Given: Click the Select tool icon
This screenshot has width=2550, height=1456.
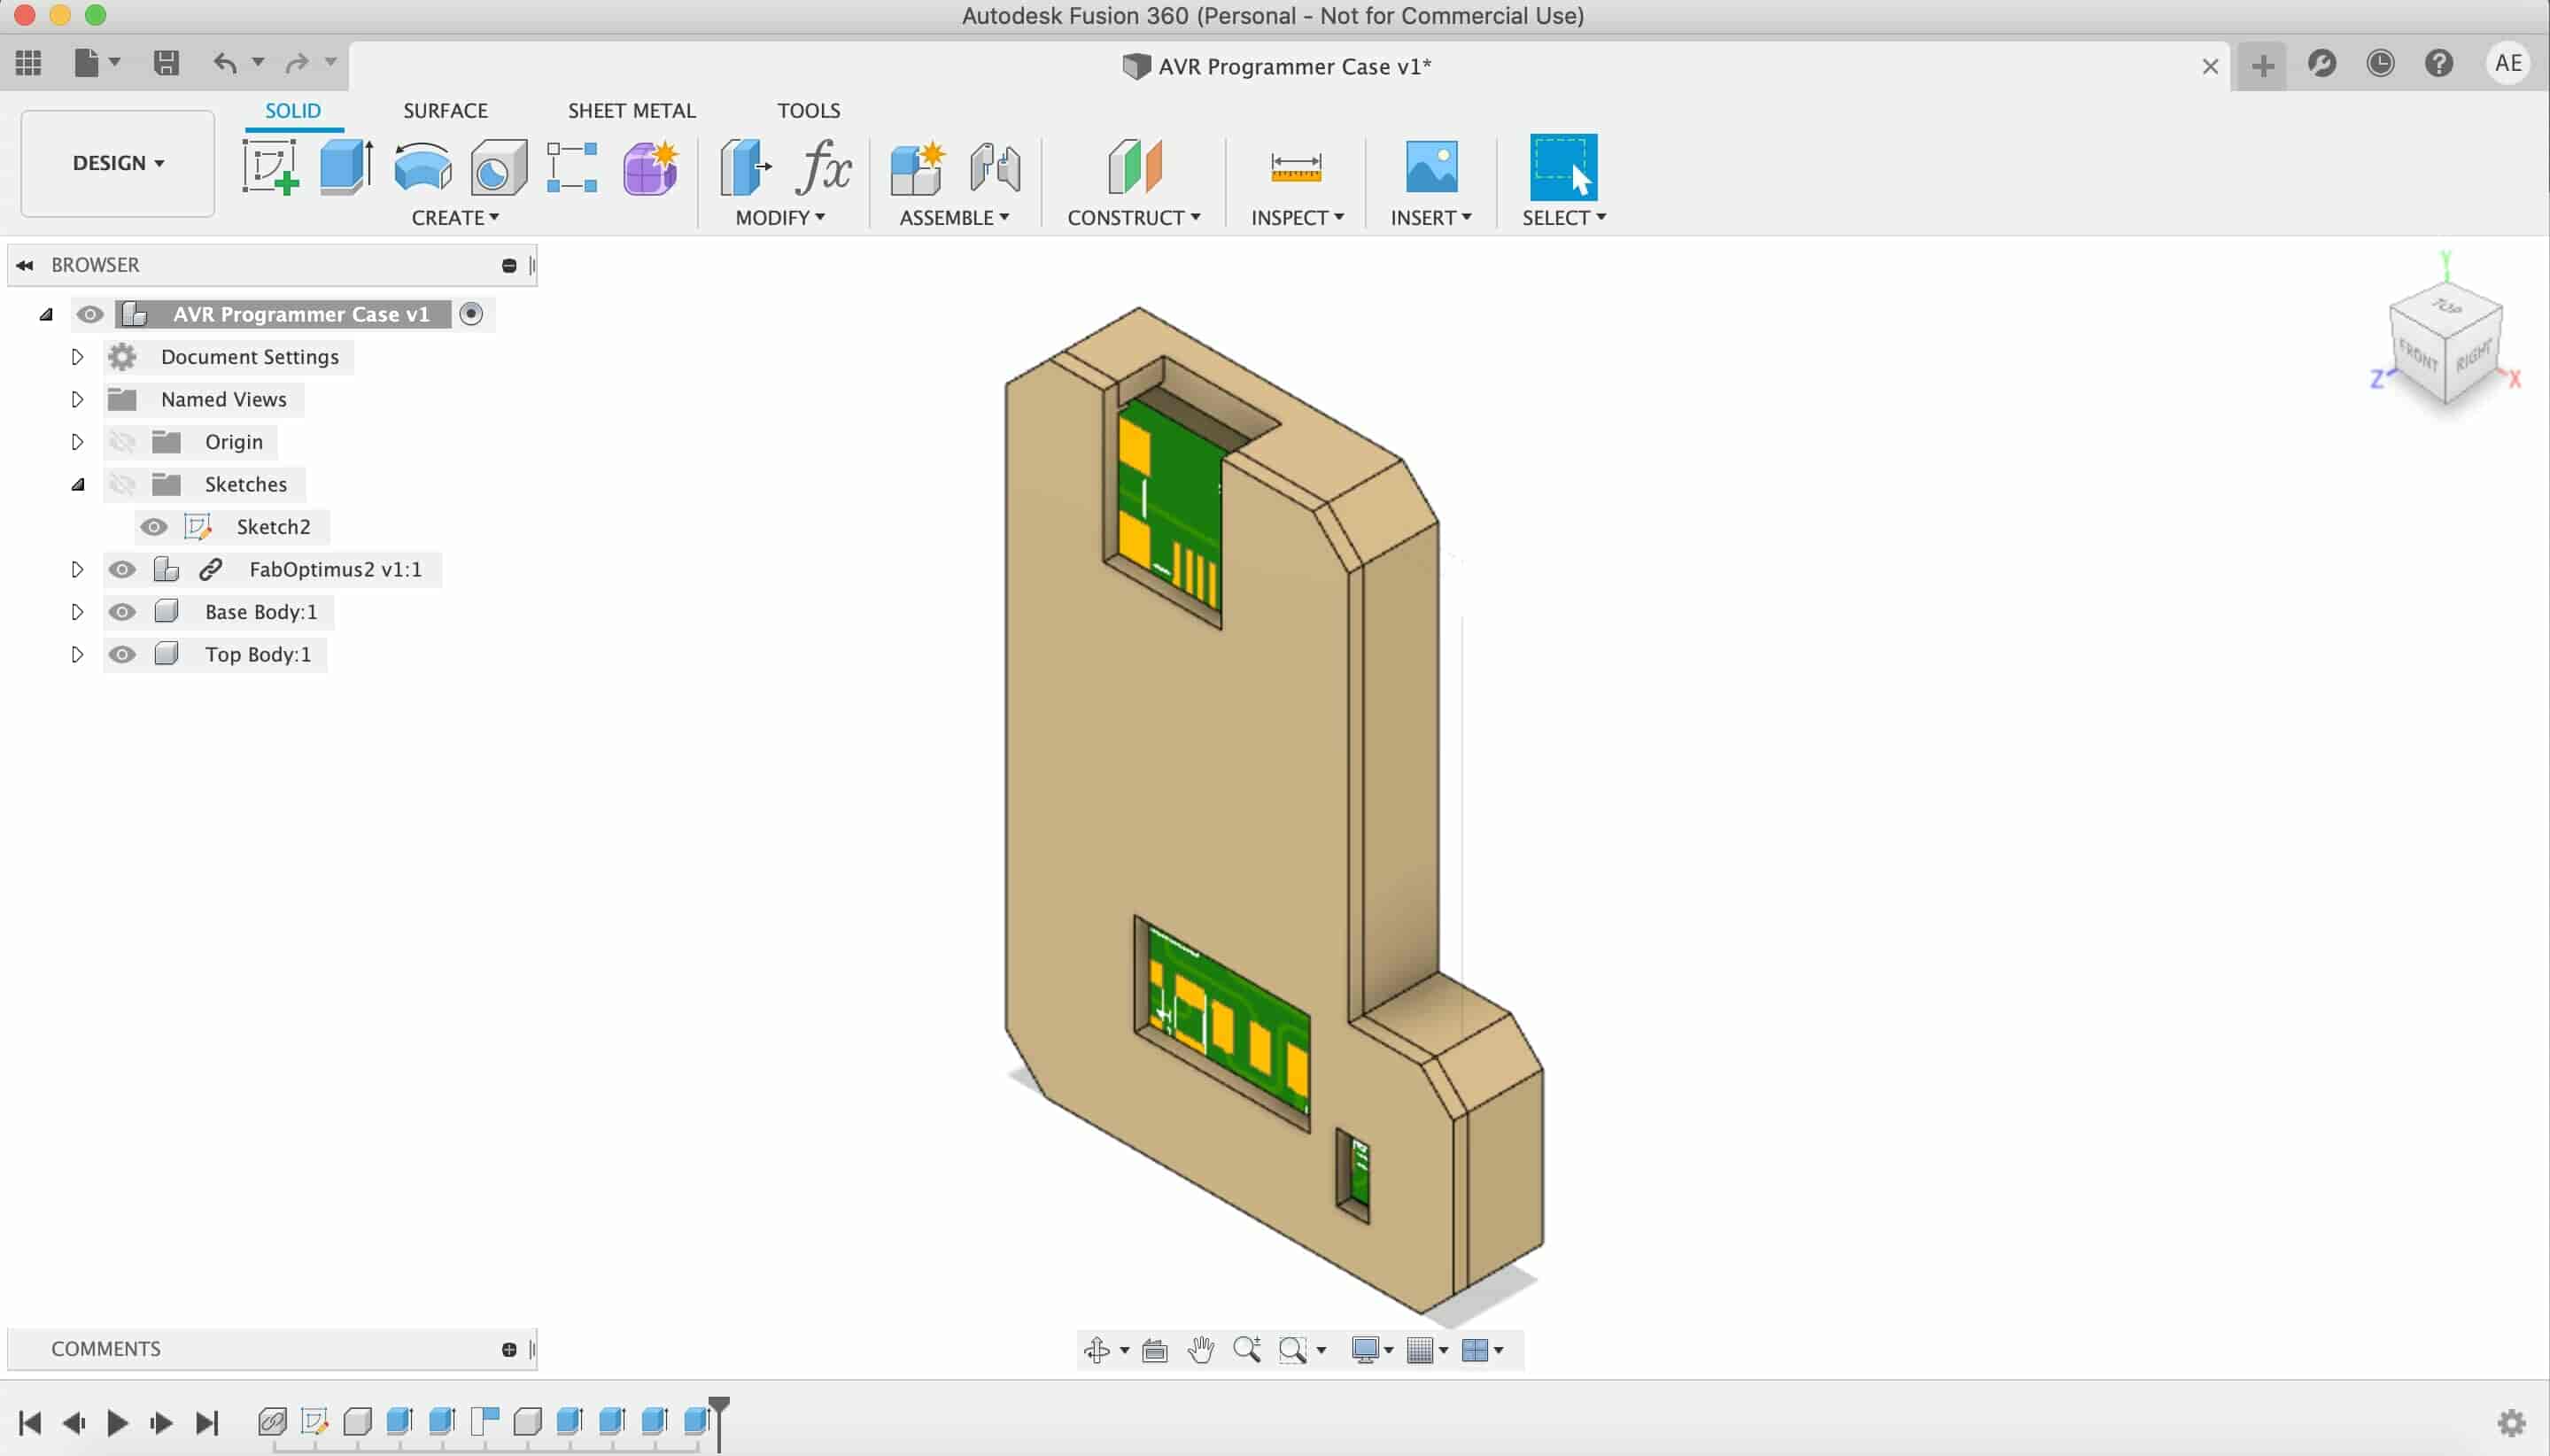Looking at the screenshot, I should click(1563, 166).
